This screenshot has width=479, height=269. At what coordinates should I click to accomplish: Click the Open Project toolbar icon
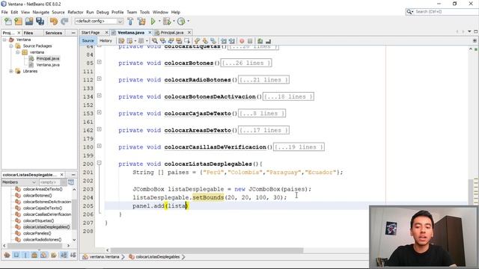click(29, 21)
